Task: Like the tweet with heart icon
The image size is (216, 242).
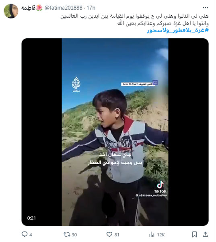Action: coord(109,234)
